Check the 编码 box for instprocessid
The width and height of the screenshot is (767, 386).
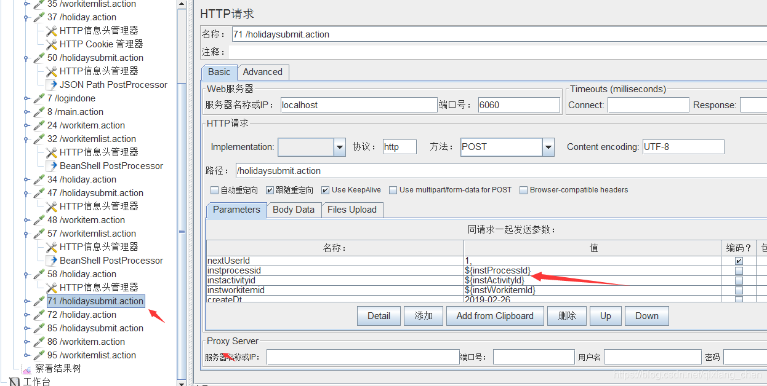pyautogui.click(x=739, y=270)
